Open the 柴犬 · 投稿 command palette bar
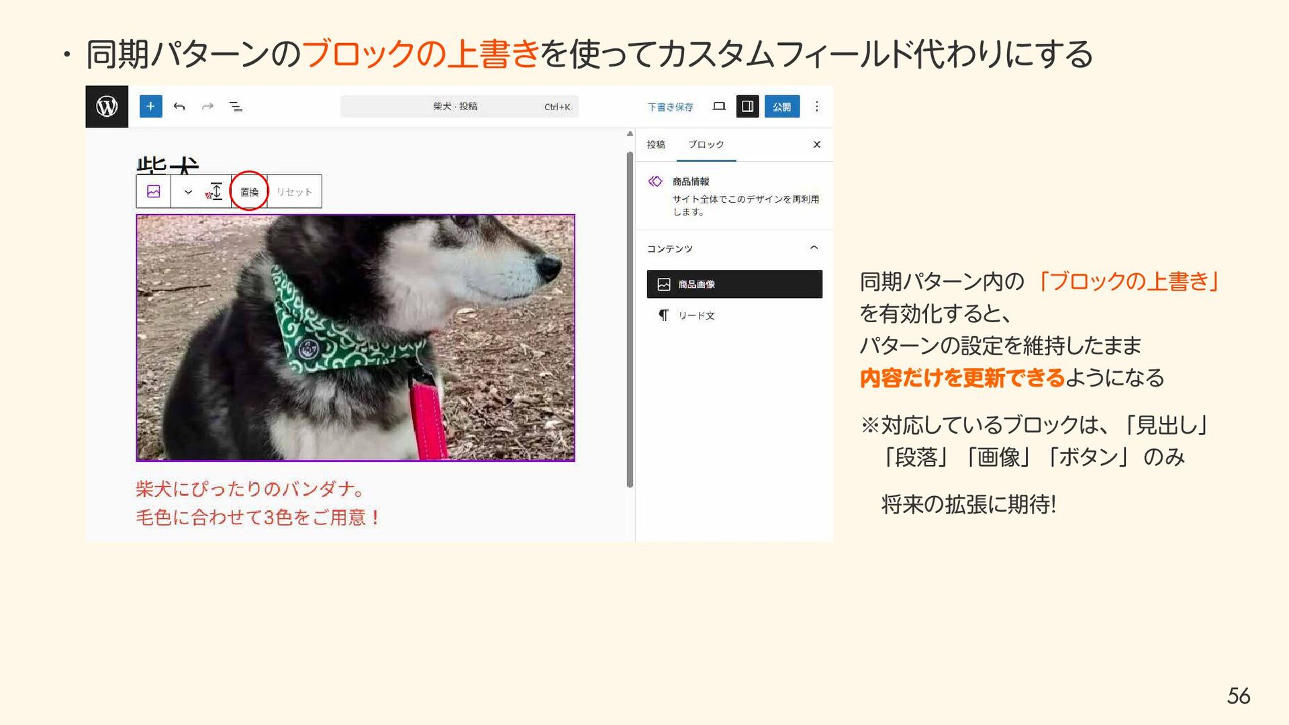 tap(459, 106)
